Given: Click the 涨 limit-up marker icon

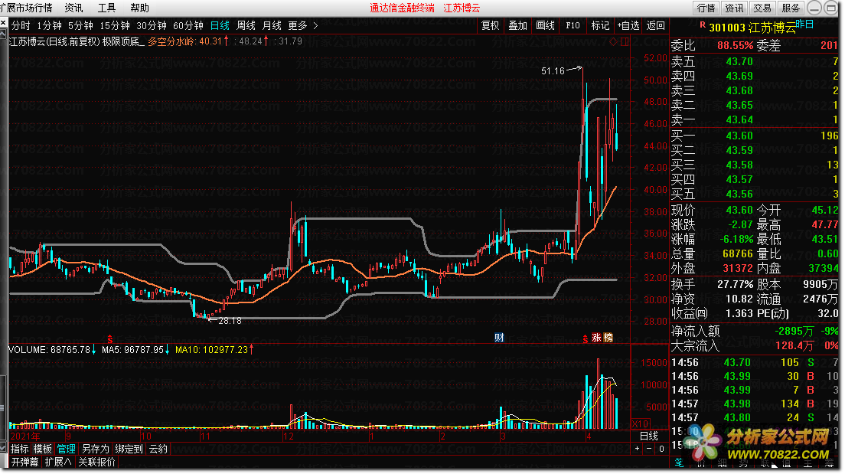Looking at the screenshot, I should pos(596,338).
